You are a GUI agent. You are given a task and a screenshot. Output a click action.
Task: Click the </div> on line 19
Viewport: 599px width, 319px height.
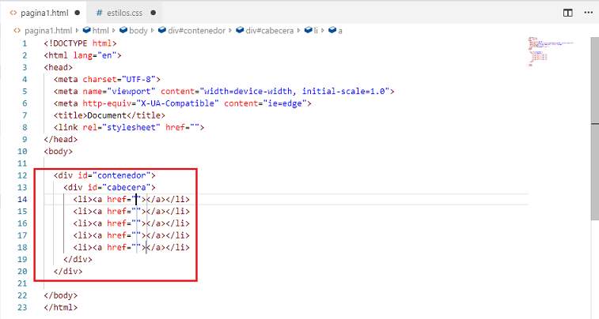78,260
